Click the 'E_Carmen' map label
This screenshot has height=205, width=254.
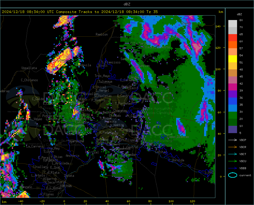pyautogui.click(x=127, y=80)
